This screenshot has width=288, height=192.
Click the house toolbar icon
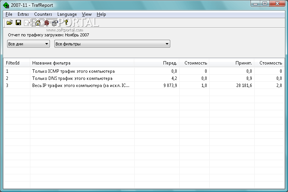pos(37,23)
